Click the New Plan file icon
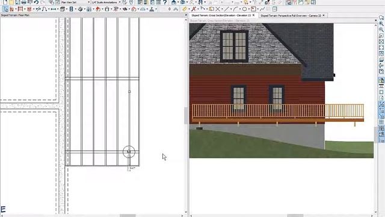The height and width of the screenshot is (217, 385). coord(5,2)
